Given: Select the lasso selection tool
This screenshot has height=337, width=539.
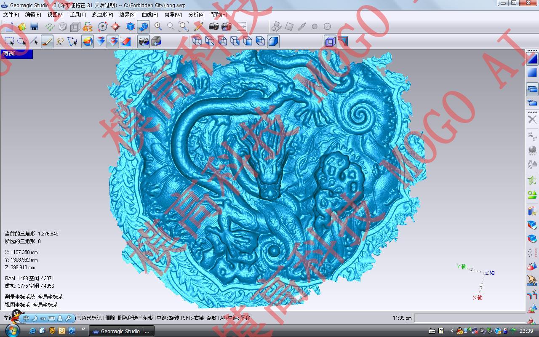Looking at the screenshot, I should click(60, 41).
